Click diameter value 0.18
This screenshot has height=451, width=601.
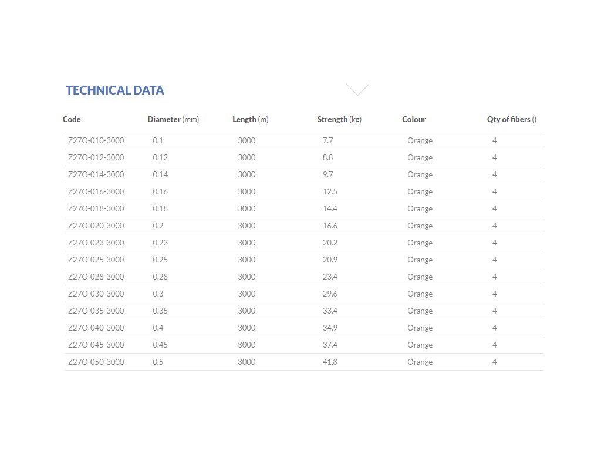[x=160, y=208]
